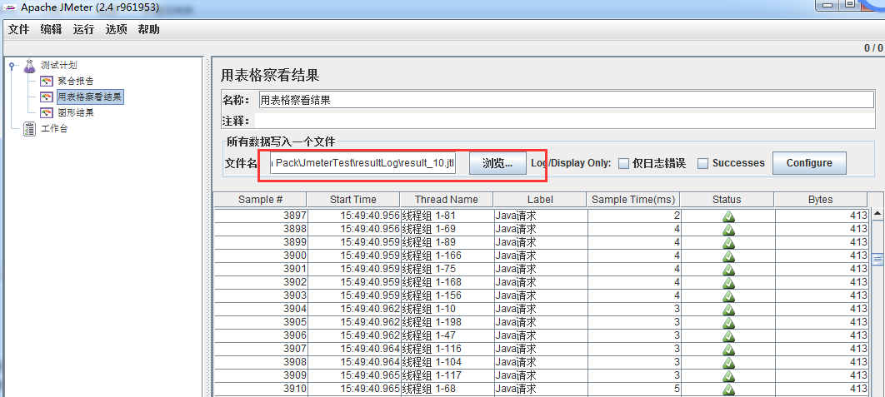The height and width of the screenshot is (397, 885).
Task: Click the 名称 input field
Action: tap(566, 100)
